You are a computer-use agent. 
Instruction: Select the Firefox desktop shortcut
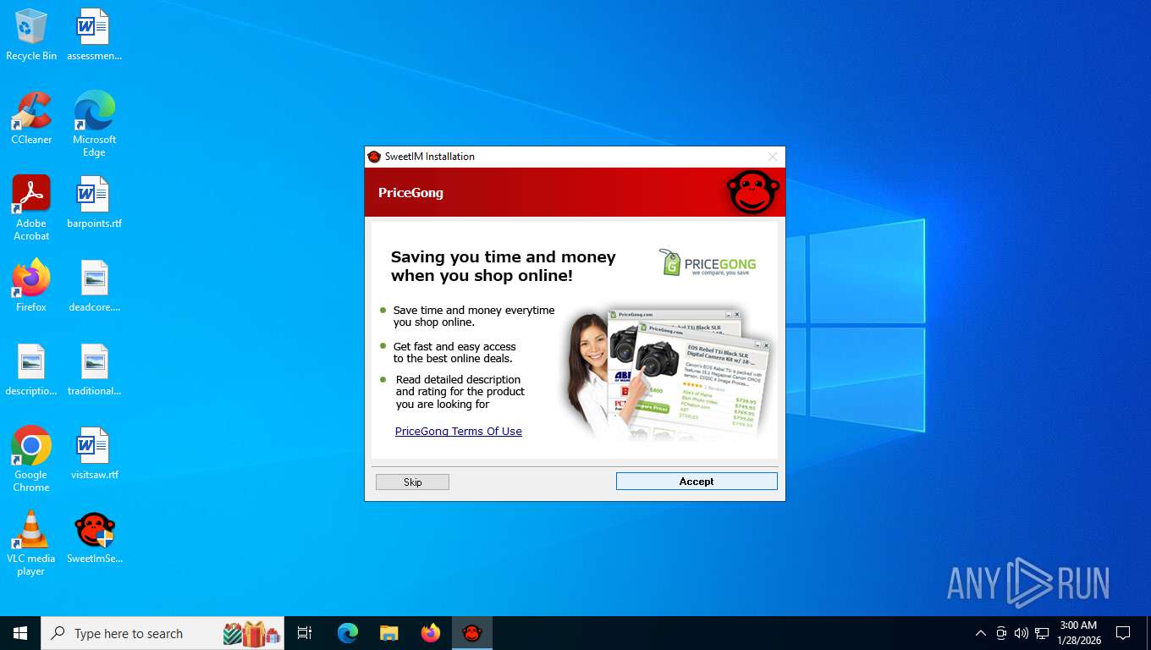[31, 286]
